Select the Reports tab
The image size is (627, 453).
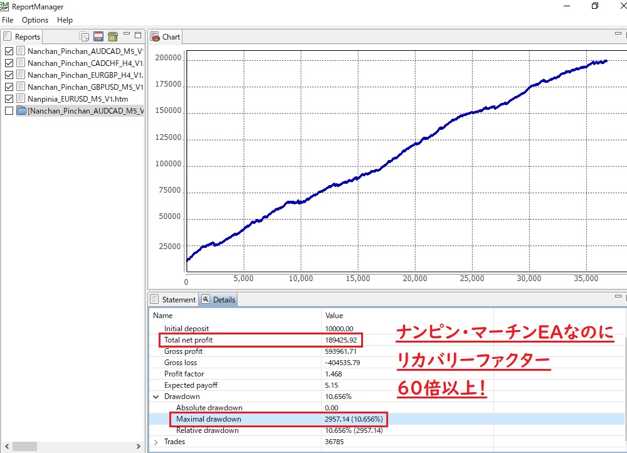(22, 37)
